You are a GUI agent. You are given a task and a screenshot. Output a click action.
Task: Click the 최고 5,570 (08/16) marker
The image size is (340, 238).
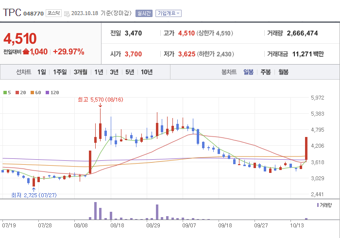point(101,100)
